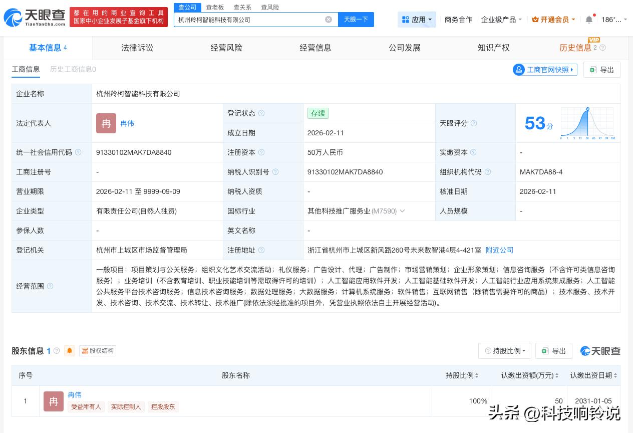Image resolution: width=633 pixels, height=433 pixels.
Task: Click the 天眼一下 search button
Action: point(356,20)
